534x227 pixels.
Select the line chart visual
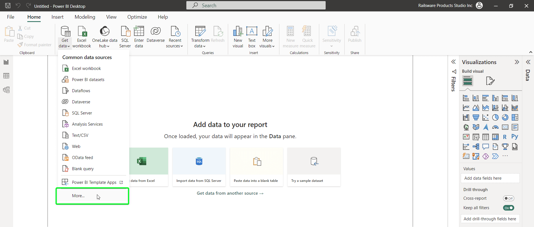[466, 108]
